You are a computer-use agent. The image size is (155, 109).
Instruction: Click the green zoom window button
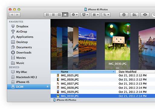tap(19, 9)
